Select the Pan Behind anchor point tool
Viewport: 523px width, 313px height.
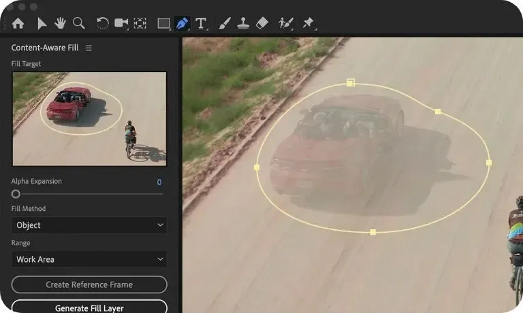140,23
